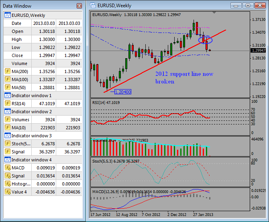
Task: Click the Signal icon under Stoch
Action: [x=7, y=151]
